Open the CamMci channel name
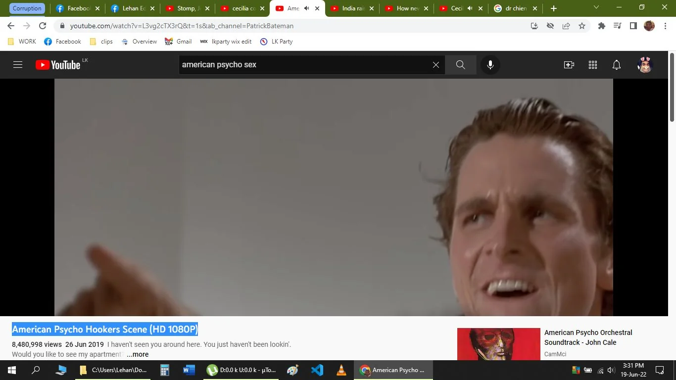This screenshot has width=676, height=380. tap(555, 354)
